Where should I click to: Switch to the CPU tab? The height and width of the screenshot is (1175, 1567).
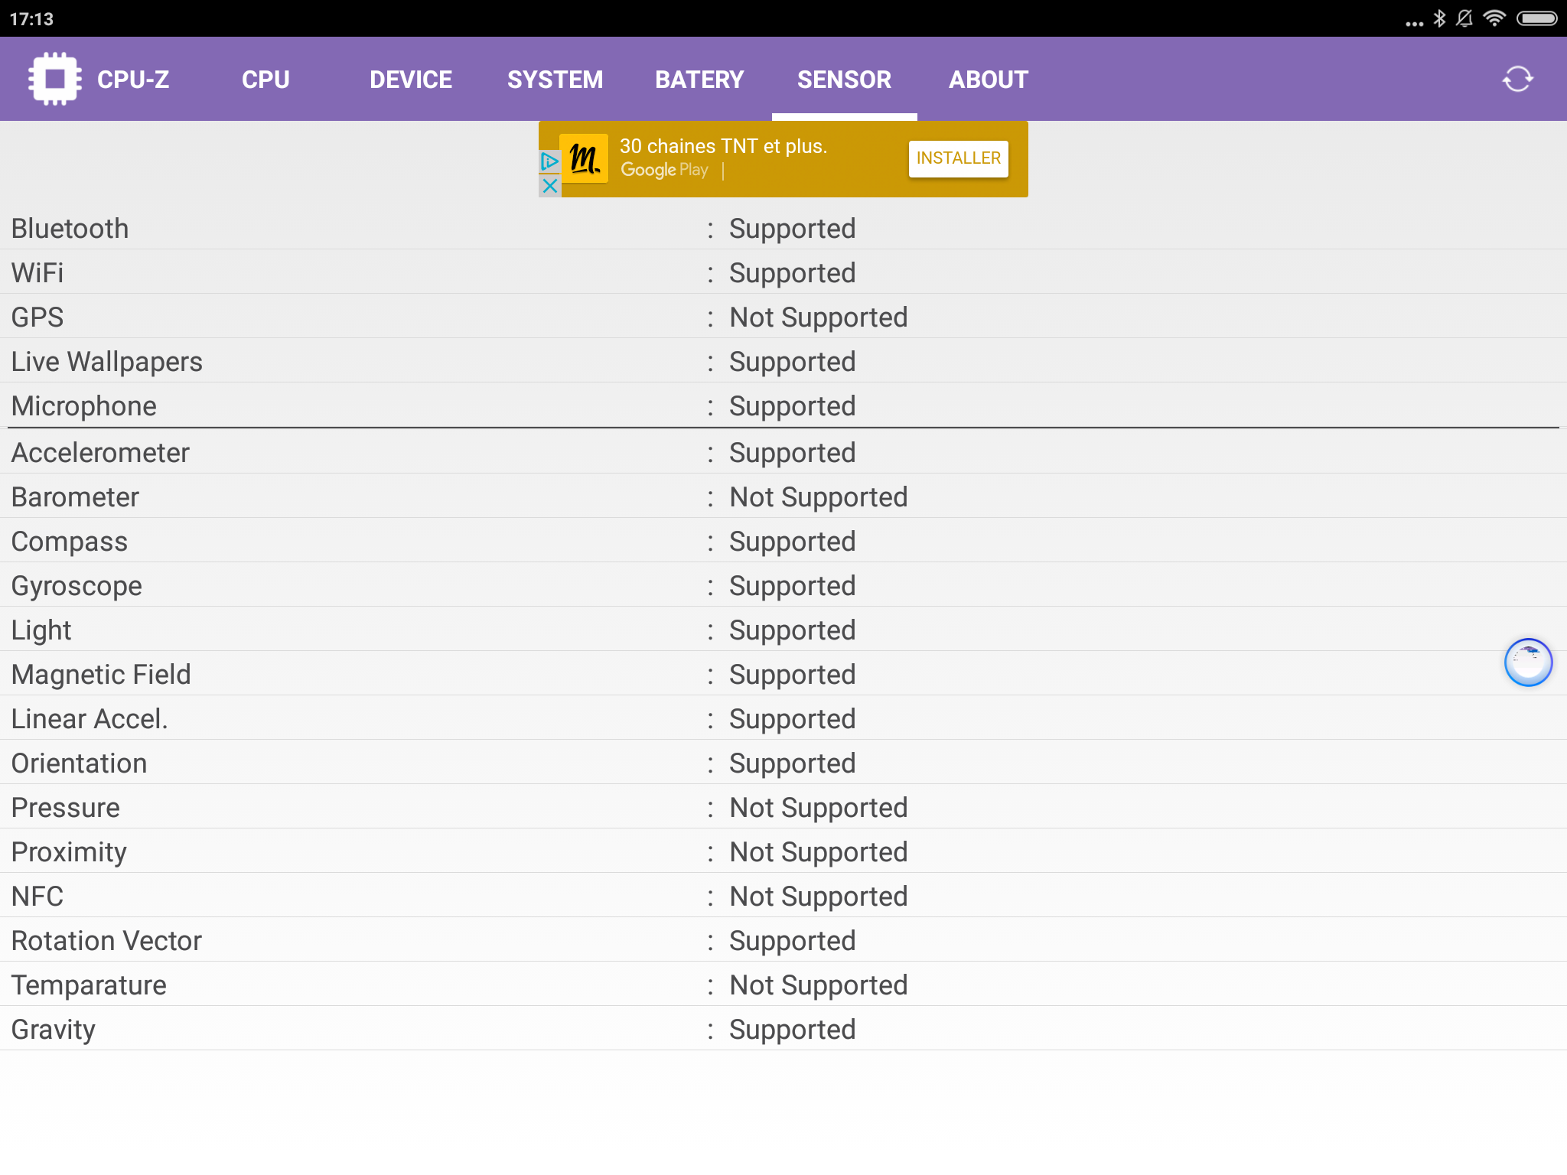(266, 80)
